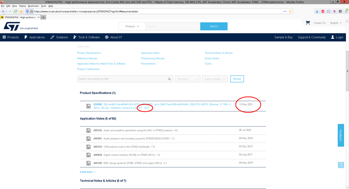Open the Firefox account icon
The image size is (349, 189).
click(x=334, y=11)
